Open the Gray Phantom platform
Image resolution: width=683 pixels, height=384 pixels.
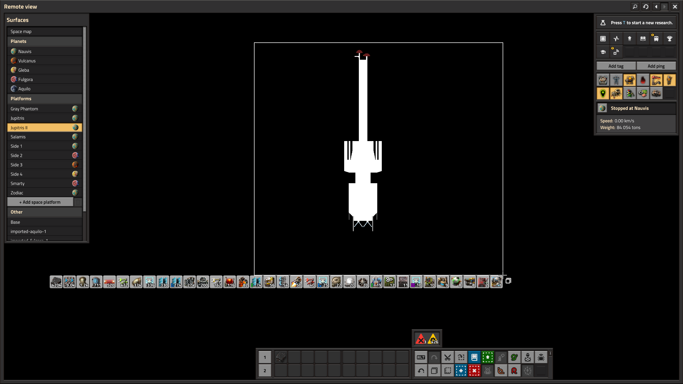[x=45, y=109]
